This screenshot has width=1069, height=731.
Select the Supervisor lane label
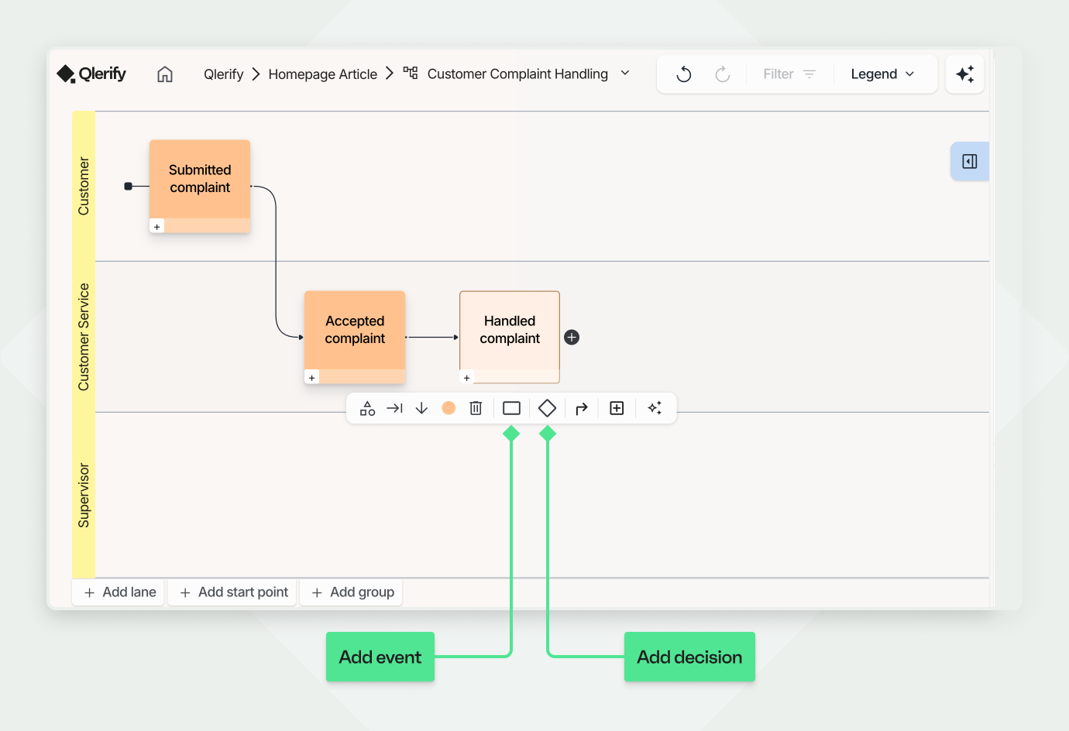(84, 496)
